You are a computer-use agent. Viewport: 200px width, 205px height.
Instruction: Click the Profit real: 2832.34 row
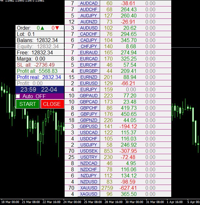pos(40,77)
